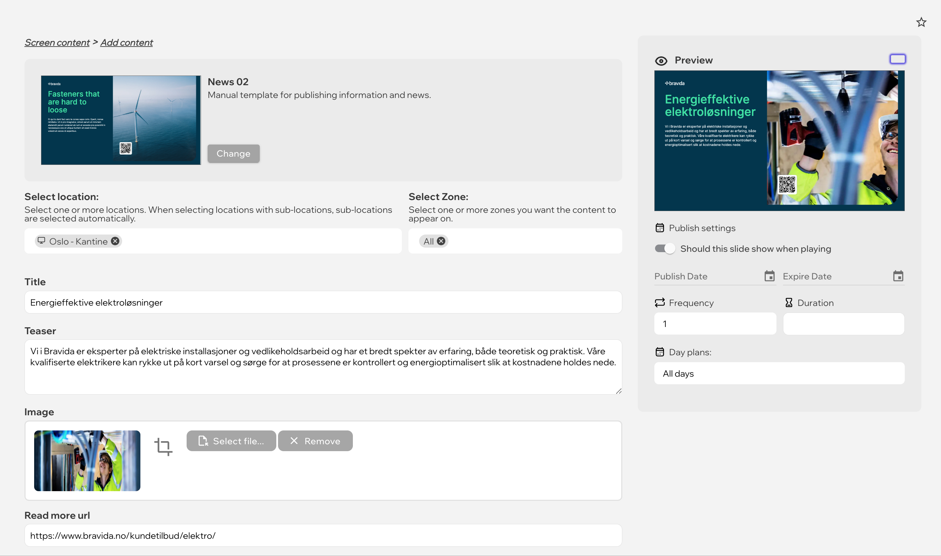Switch the preview orientation rectangle icon
This screenshot has width=941, height=556.
(x=897, y=59)
